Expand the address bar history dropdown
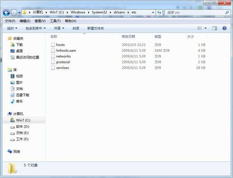 point(153,13)
